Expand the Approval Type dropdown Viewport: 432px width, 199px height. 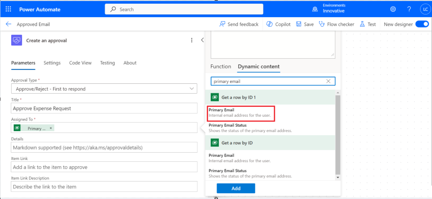(192, 89)
